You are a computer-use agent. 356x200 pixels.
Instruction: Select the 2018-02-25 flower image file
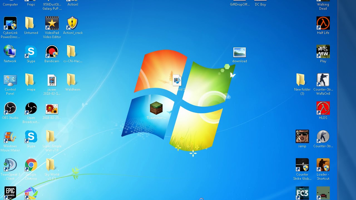[52, 109]
